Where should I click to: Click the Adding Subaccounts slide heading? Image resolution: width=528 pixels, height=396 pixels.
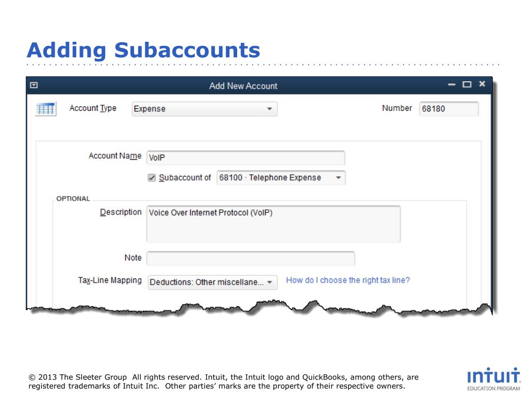(143, 50)
